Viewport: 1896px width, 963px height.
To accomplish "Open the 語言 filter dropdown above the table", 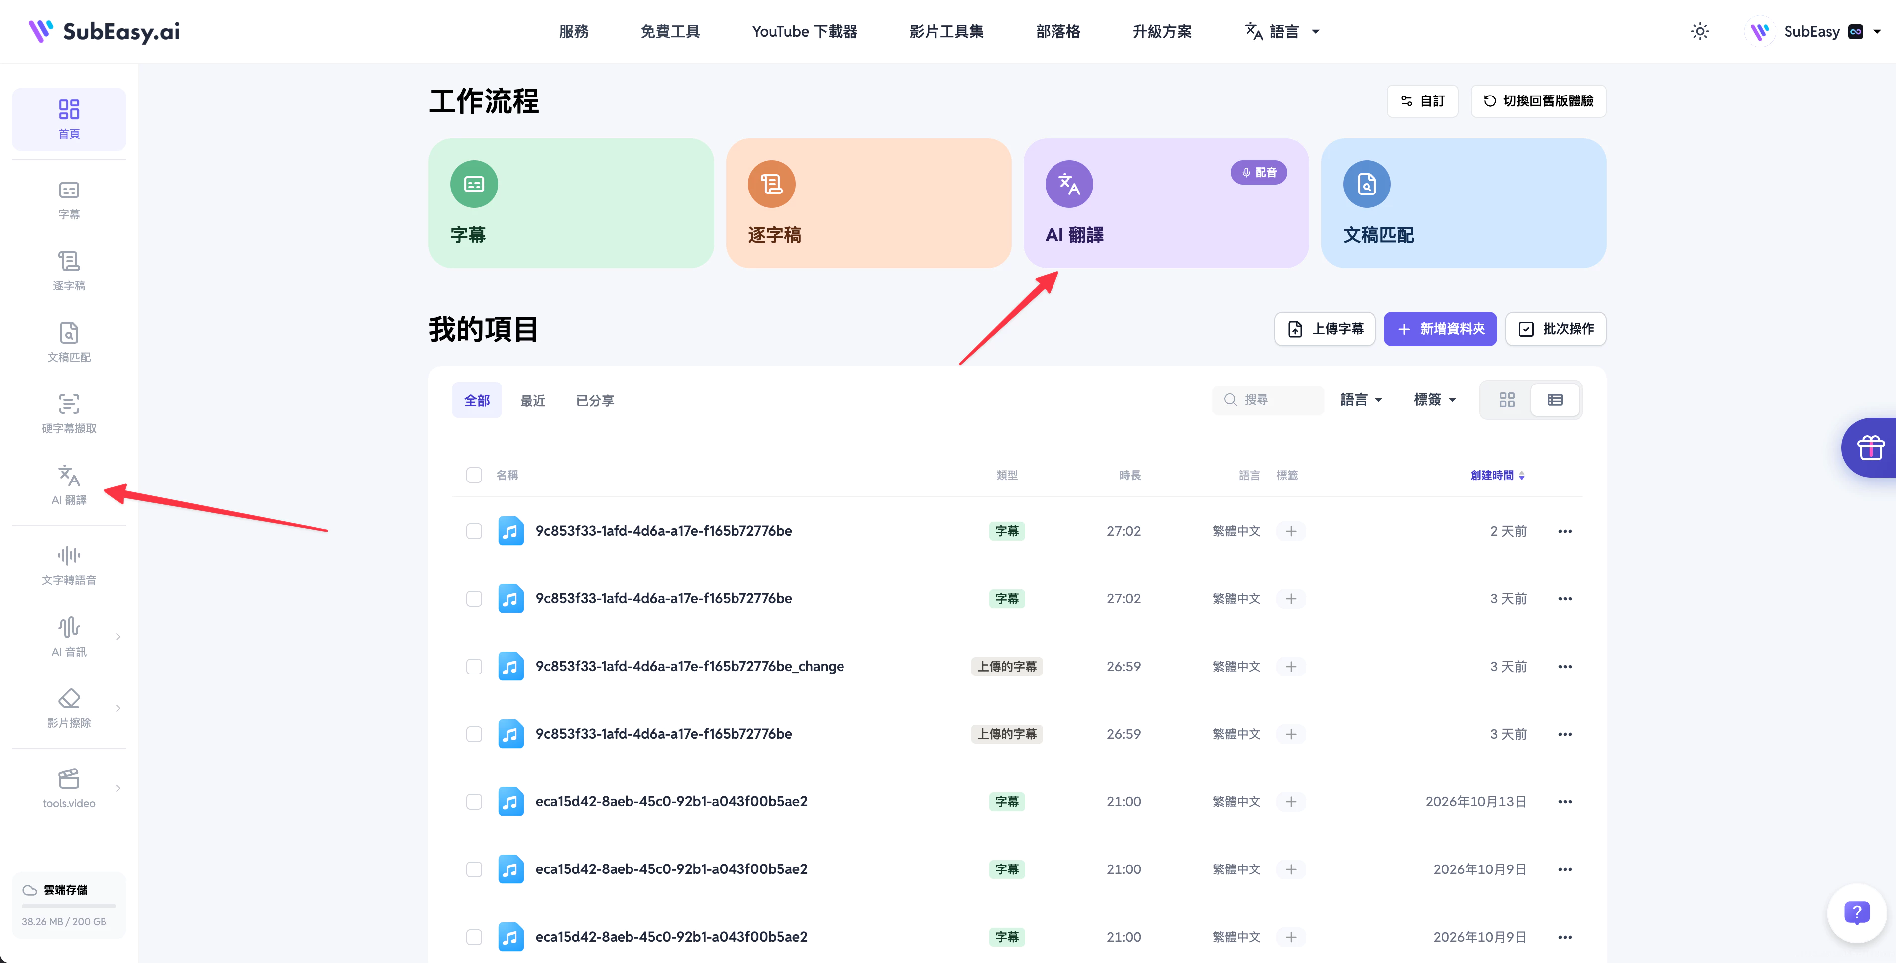I will [1361, 400].
